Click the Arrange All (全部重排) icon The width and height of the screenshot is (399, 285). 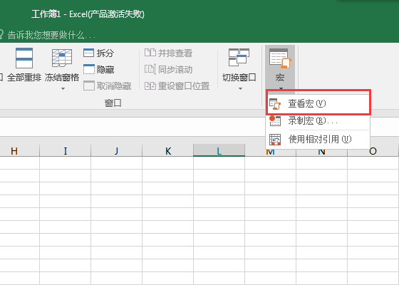pos(24,58)
